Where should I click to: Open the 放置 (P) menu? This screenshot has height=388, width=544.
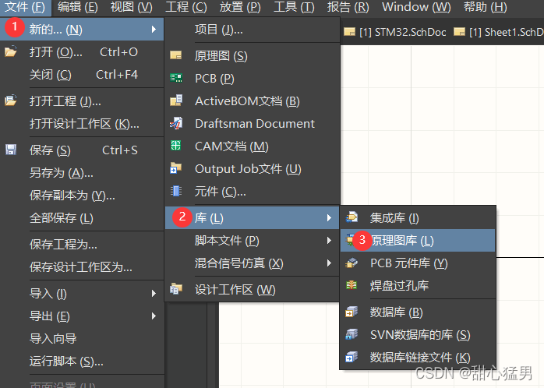coord(240,7)
